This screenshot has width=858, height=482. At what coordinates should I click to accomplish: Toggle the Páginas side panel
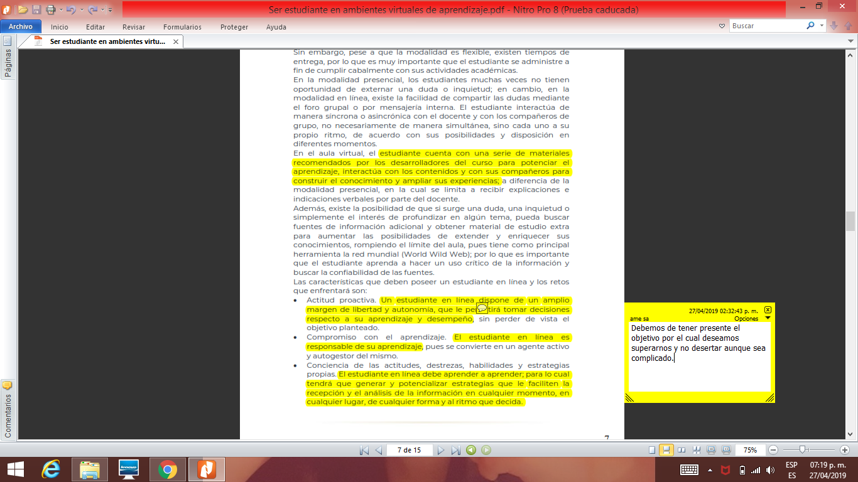(8, 57)
